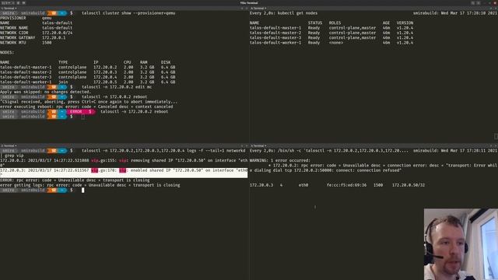Open the session switcher dropdown in title bar
The height and width of the screenshot is (280, 498).
pos(5,2)
